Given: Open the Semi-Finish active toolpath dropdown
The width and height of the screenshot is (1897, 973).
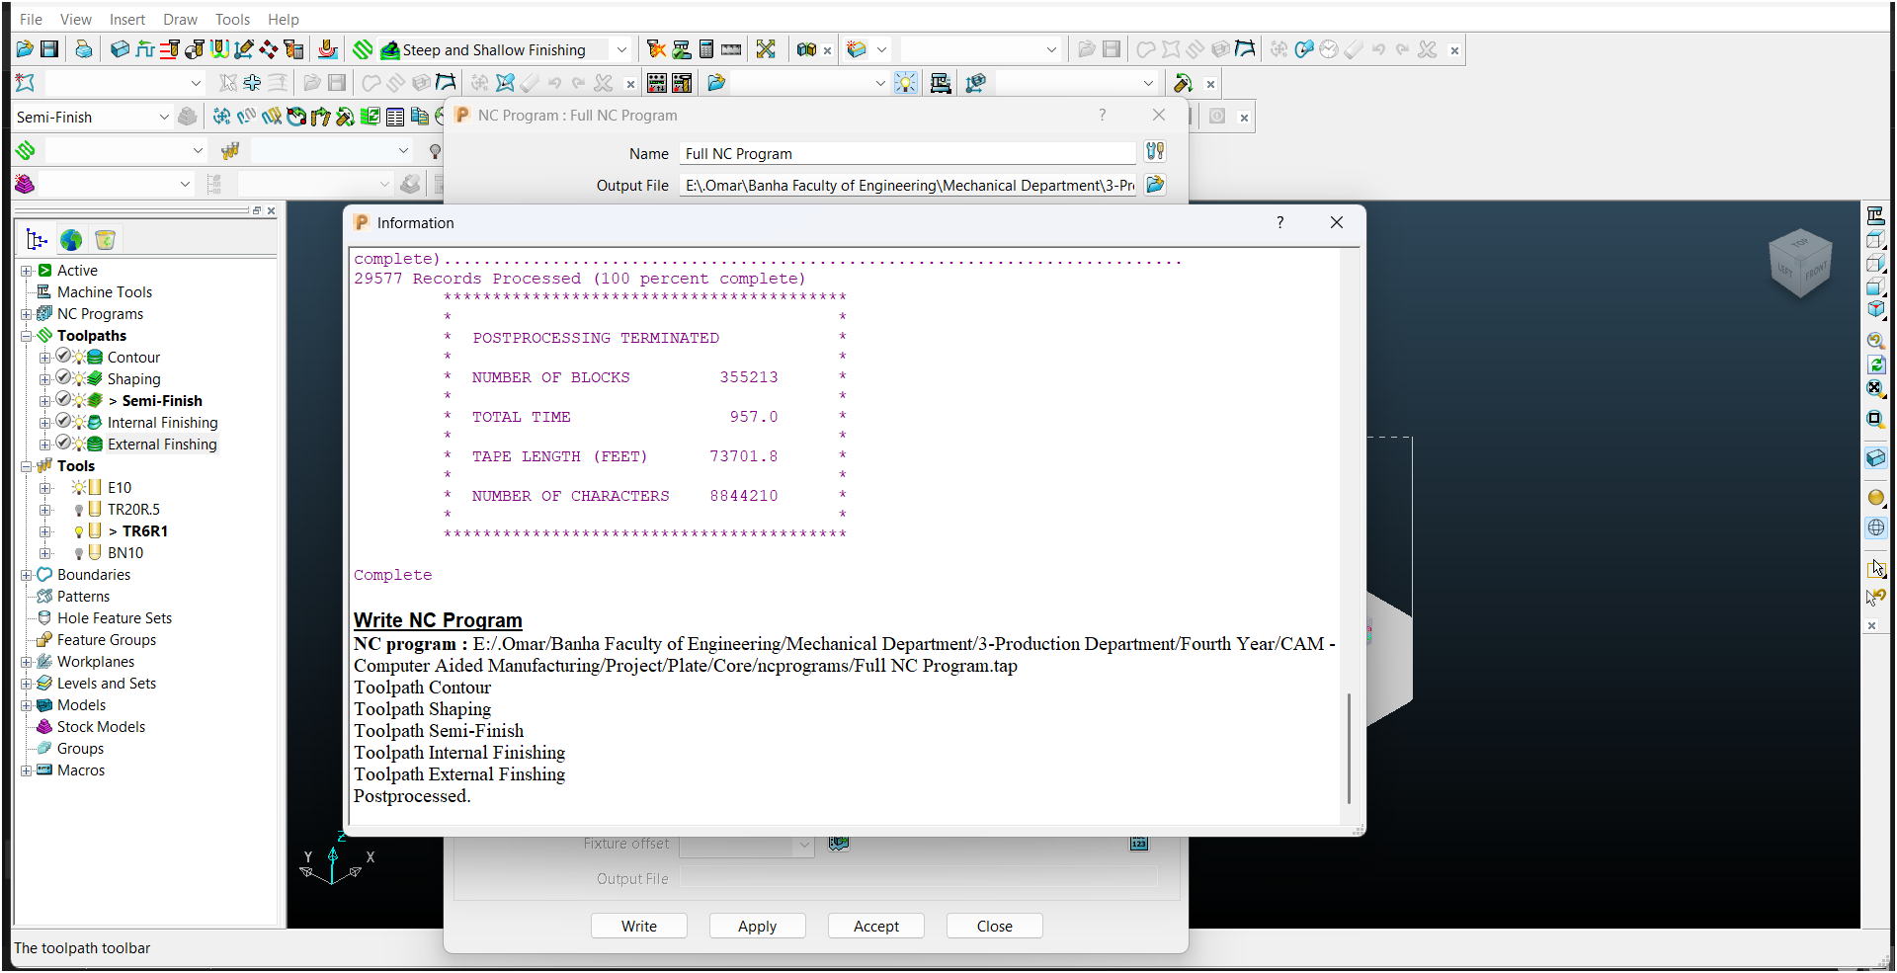Looking at the screenshot, I should pos(164,117).
